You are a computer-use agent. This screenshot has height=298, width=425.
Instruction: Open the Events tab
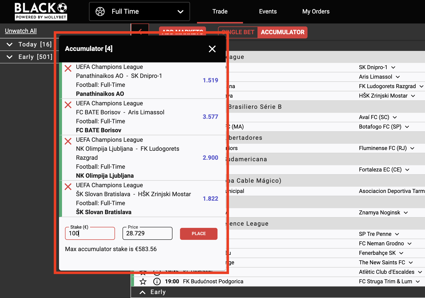pyautogui.click(x=268, y=11)
